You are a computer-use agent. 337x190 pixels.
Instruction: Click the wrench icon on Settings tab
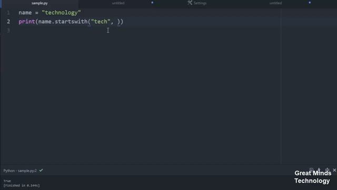click(190, 3)
